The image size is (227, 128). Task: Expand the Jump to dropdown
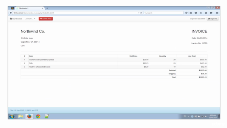click(30, 19)
